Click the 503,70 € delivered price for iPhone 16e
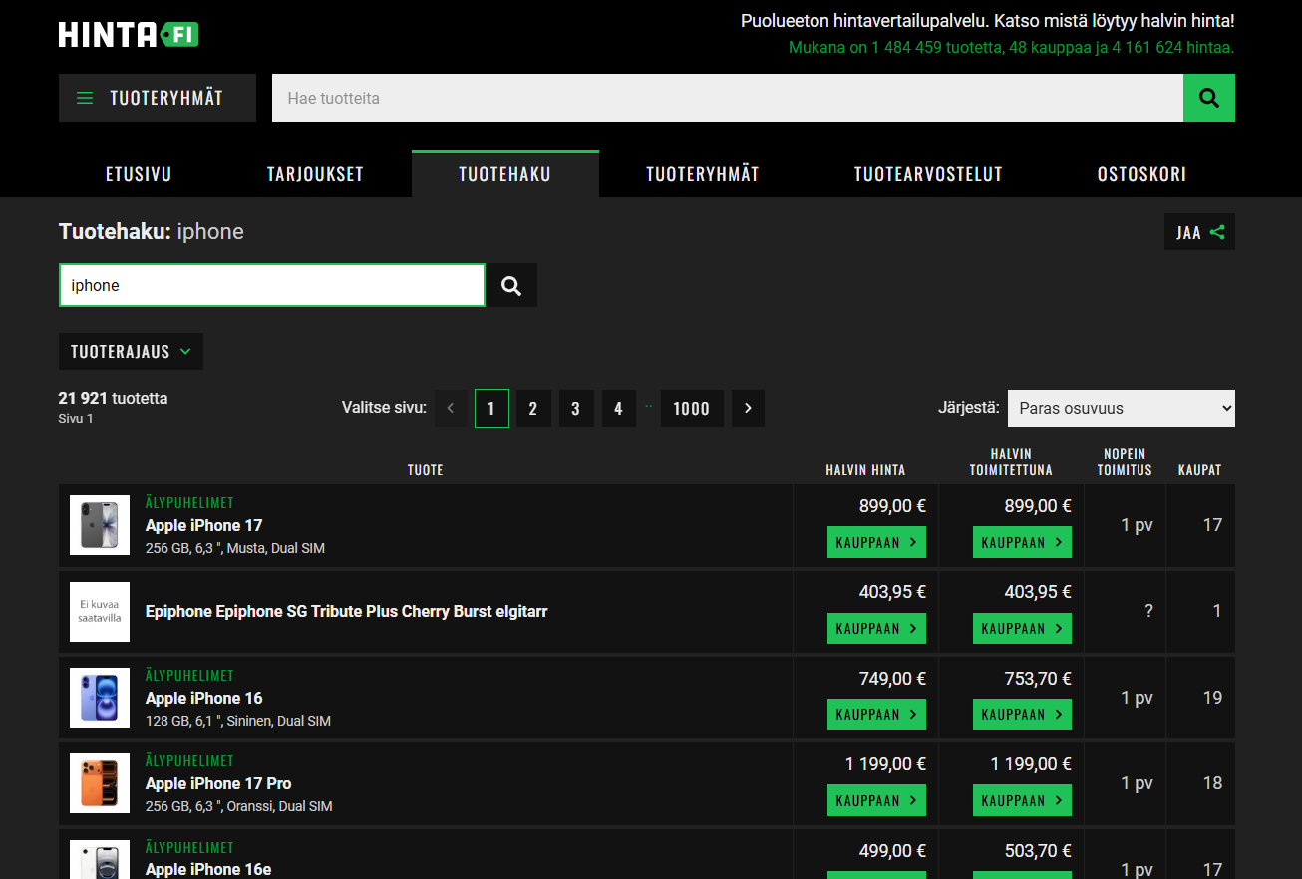This screenshot has width=1302, height=879. pyautogui.click(x=1038, y=851)
